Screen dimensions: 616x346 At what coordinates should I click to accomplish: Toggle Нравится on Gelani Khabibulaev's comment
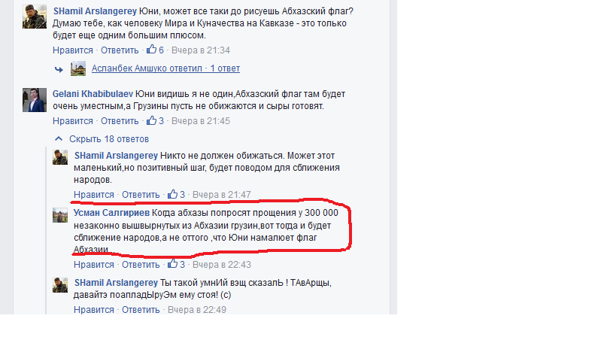click(73, 121)
